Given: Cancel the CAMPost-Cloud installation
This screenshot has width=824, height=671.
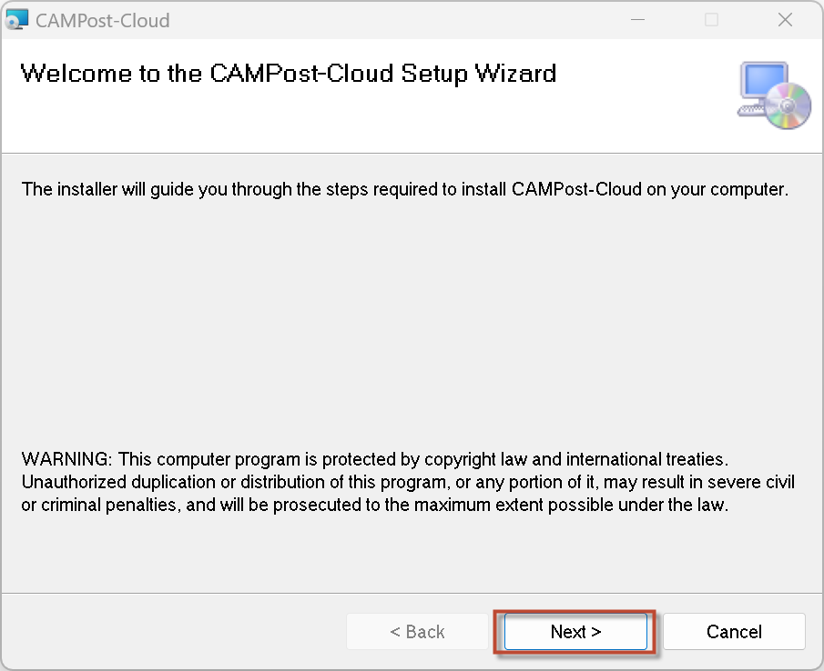Looking at the screenshot, I should [x=734, y=632].
